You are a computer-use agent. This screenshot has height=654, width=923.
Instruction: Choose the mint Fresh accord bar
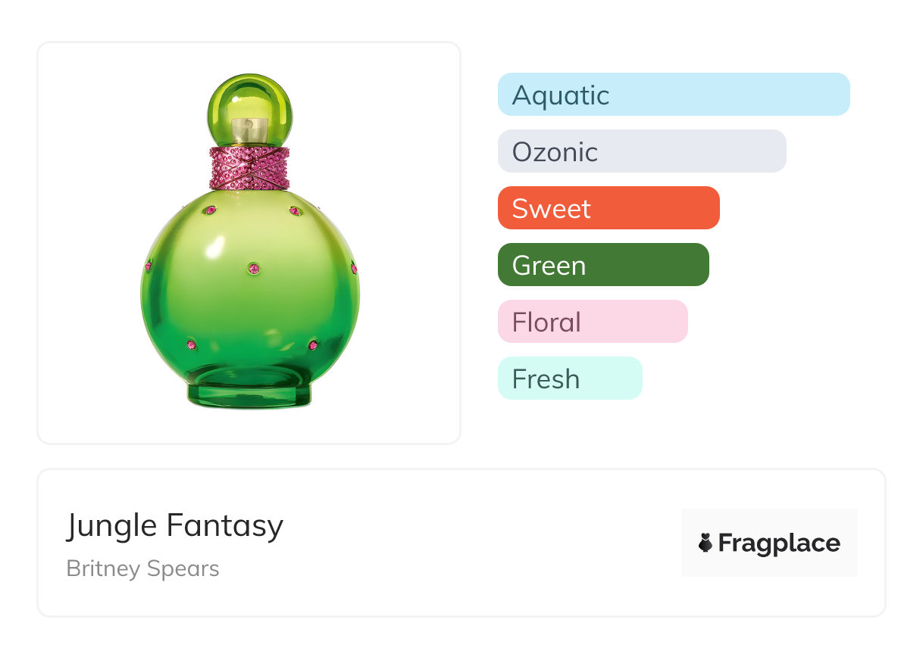pos(570,378)
